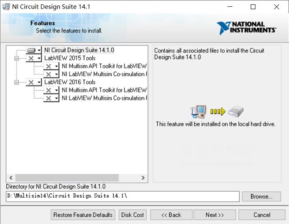Select the NI Circuit Design Suite 14.1.0 row

(79, 50)
